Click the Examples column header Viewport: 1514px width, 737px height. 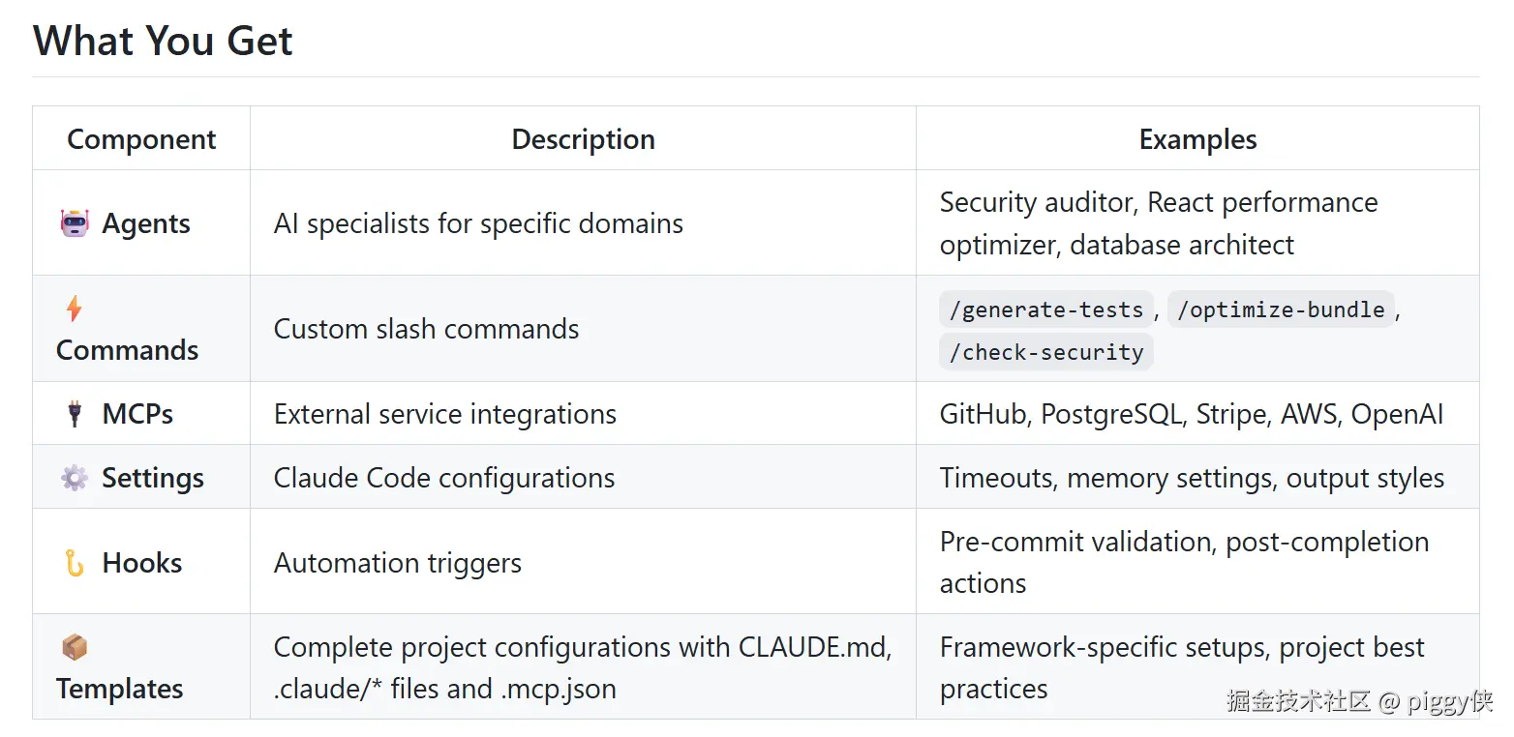click(x=1197, y=139)
